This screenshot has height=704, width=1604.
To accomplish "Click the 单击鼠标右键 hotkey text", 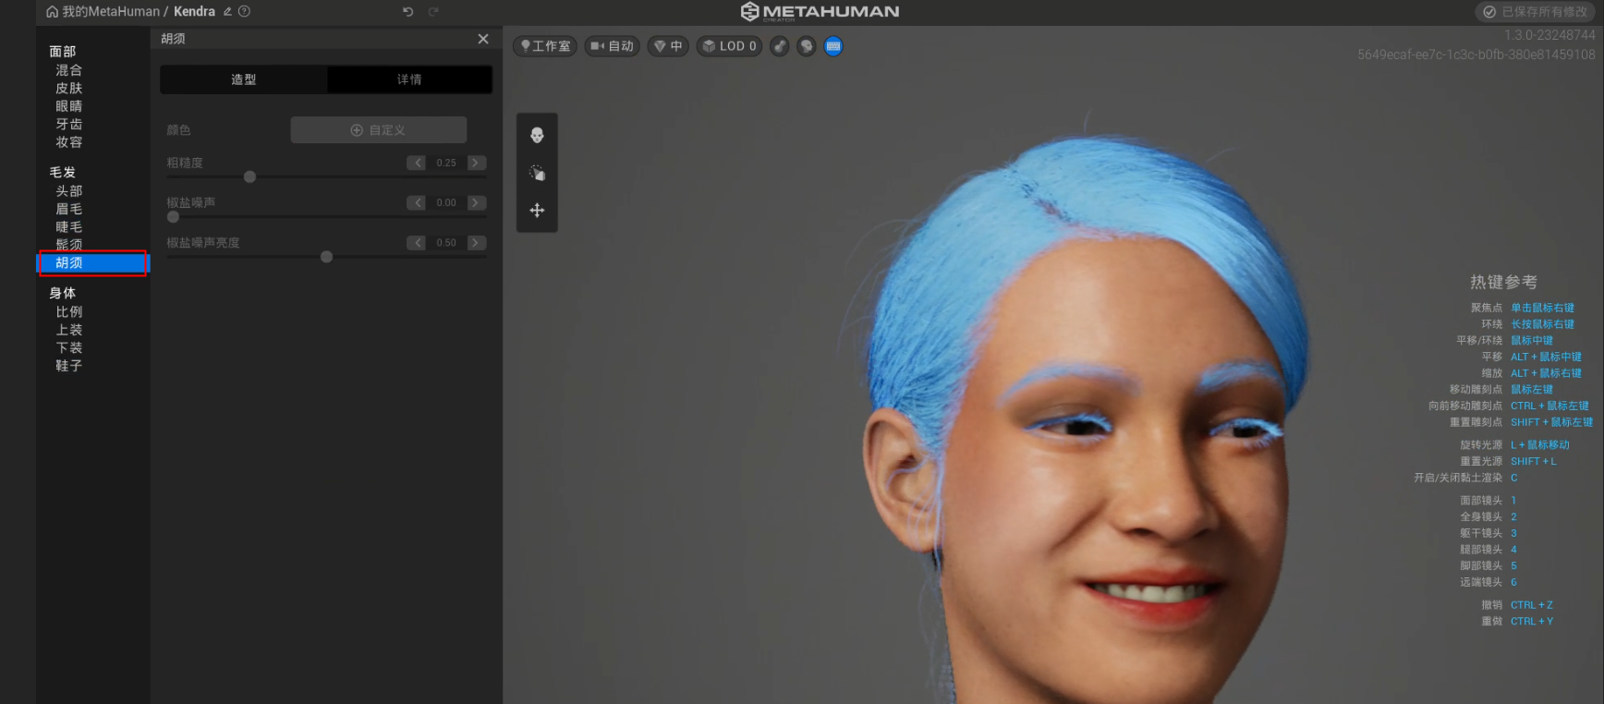I will click(1542, 308).
